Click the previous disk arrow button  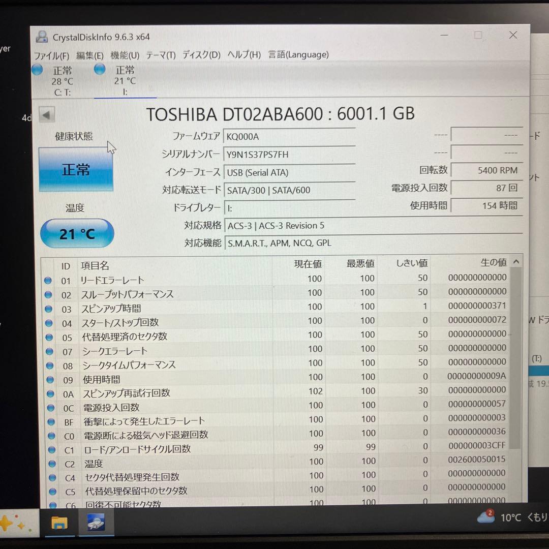47,115
